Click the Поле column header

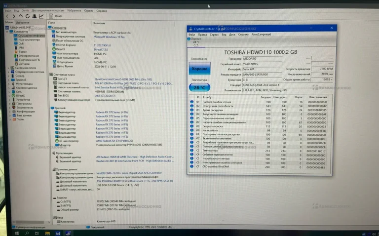pos(51,23)
